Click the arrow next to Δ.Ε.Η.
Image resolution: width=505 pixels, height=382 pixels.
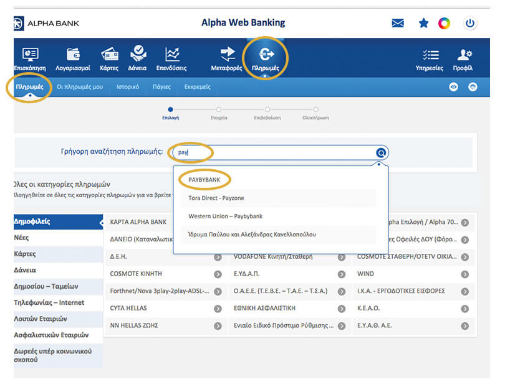pyautogui.click(x=218, y=257)
